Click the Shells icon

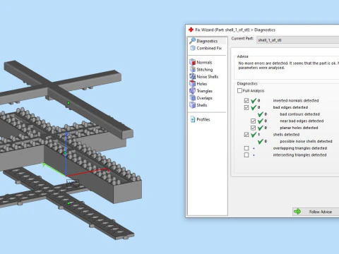pyautogui.click(x=193, y=105)
